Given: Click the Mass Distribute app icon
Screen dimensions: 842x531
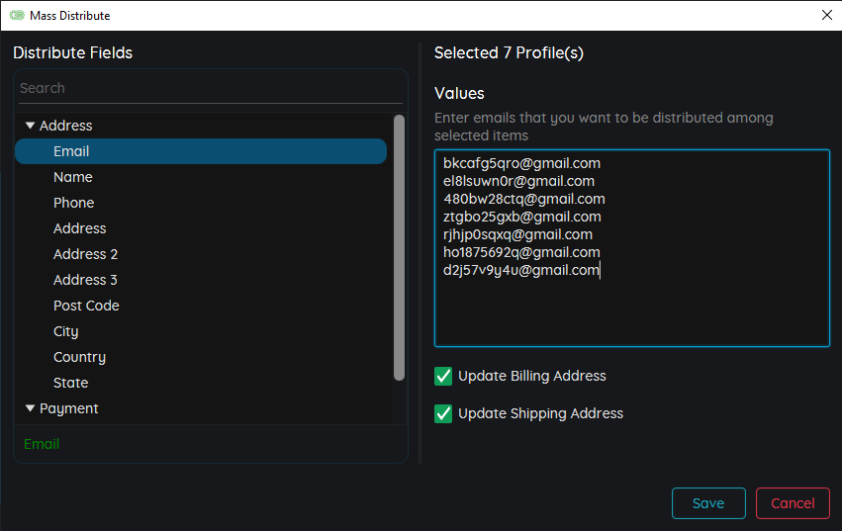Looking at the screenshot, I should (x=17, y=15).
